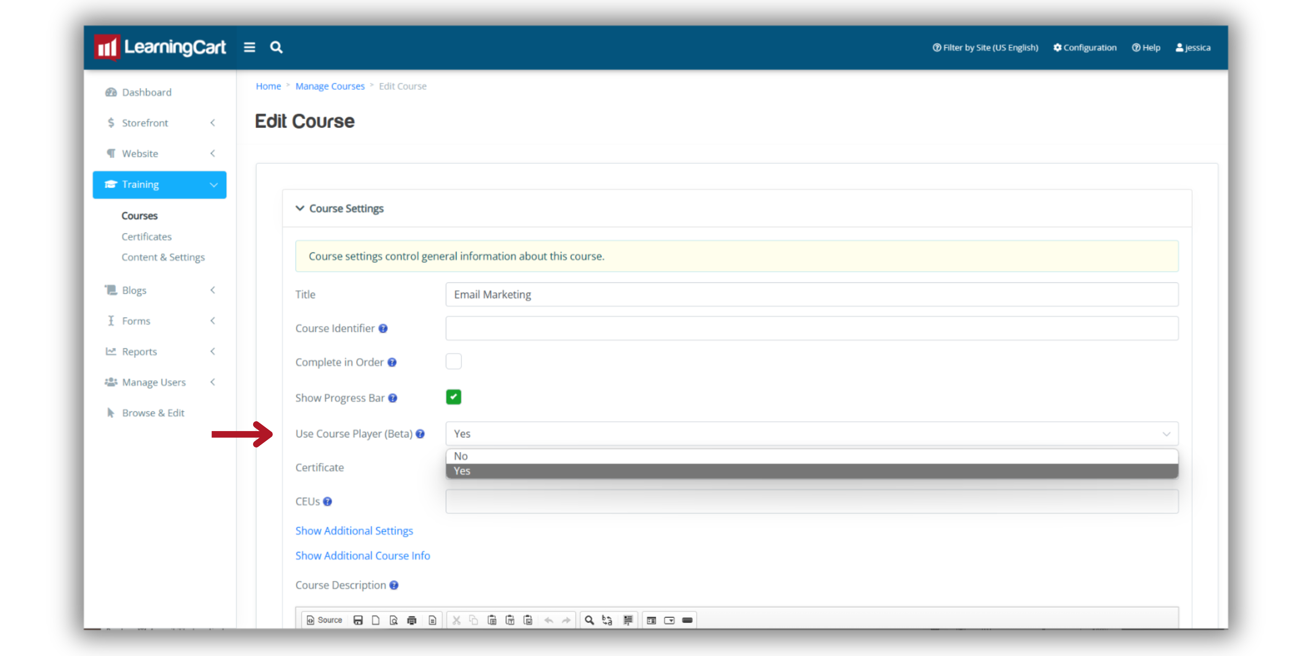The width and height of the screenshot is (1312, 656).
Task: Collapse the Training sidebar menu
Action: tap(160, 184)
